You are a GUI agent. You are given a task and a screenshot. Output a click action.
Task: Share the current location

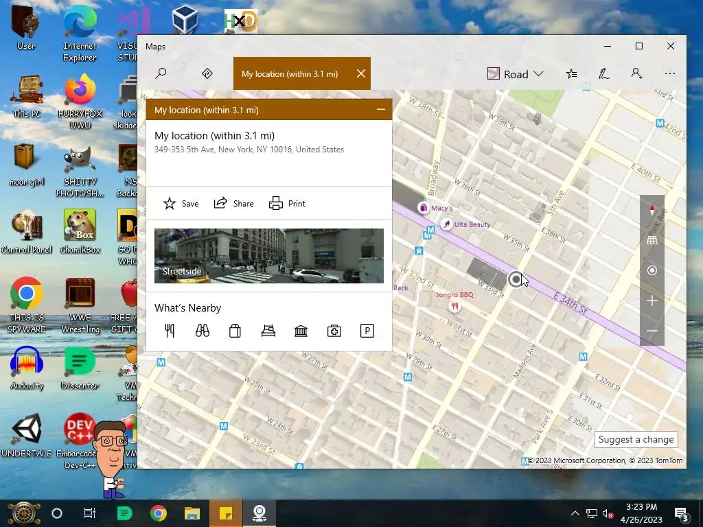tap(233, 203)
